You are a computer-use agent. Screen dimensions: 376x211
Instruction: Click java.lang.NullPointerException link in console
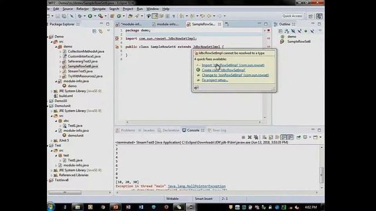coord(197,186)
